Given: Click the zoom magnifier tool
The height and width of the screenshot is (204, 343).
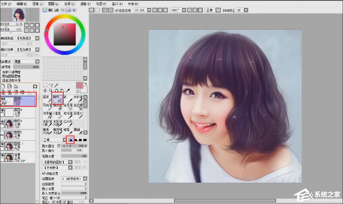Looking at the screenshot, I should (x=51, y=91).
